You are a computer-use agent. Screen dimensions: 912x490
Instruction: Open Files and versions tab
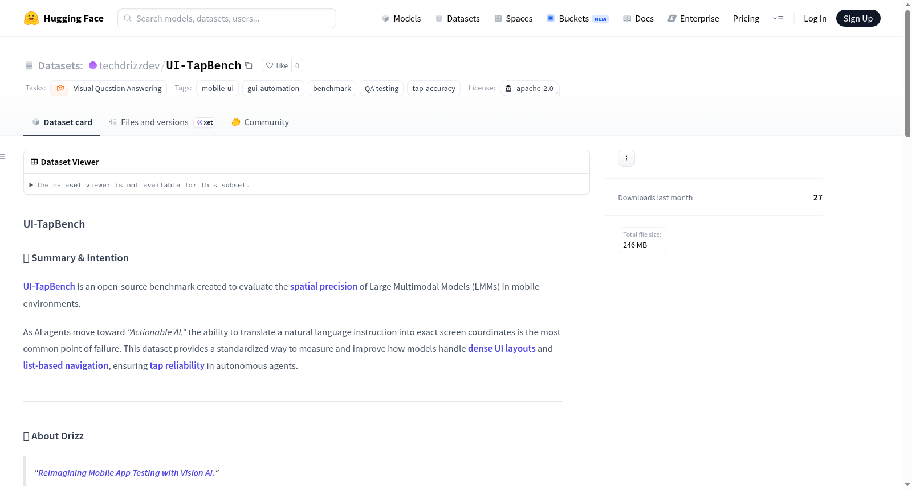[x=162, y=122]
